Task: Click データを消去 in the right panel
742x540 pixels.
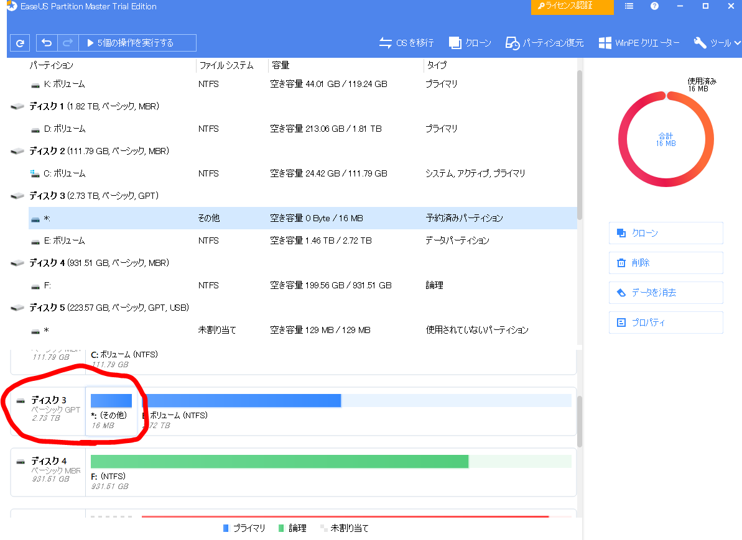Action: [665, 293]
